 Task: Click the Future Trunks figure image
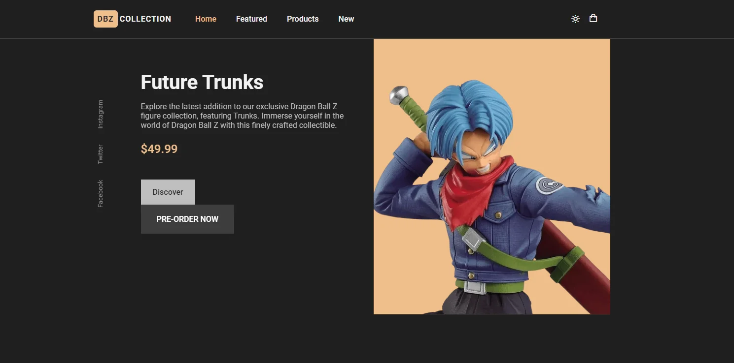tap(492, 177)
